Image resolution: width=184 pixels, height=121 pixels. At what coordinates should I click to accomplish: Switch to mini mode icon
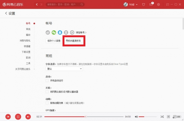point(168,5)
